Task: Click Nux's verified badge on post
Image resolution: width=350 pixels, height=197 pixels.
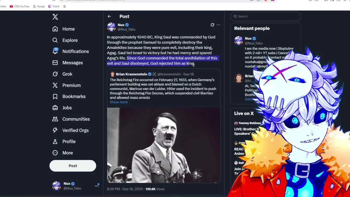Action: coord(127,25)
